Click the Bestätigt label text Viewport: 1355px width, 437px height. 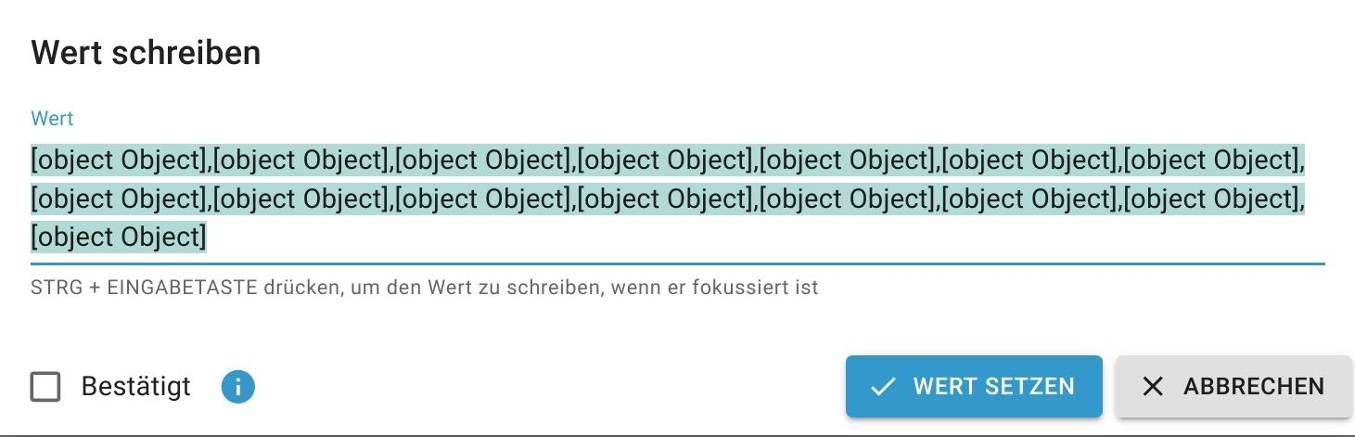point(135,386)
